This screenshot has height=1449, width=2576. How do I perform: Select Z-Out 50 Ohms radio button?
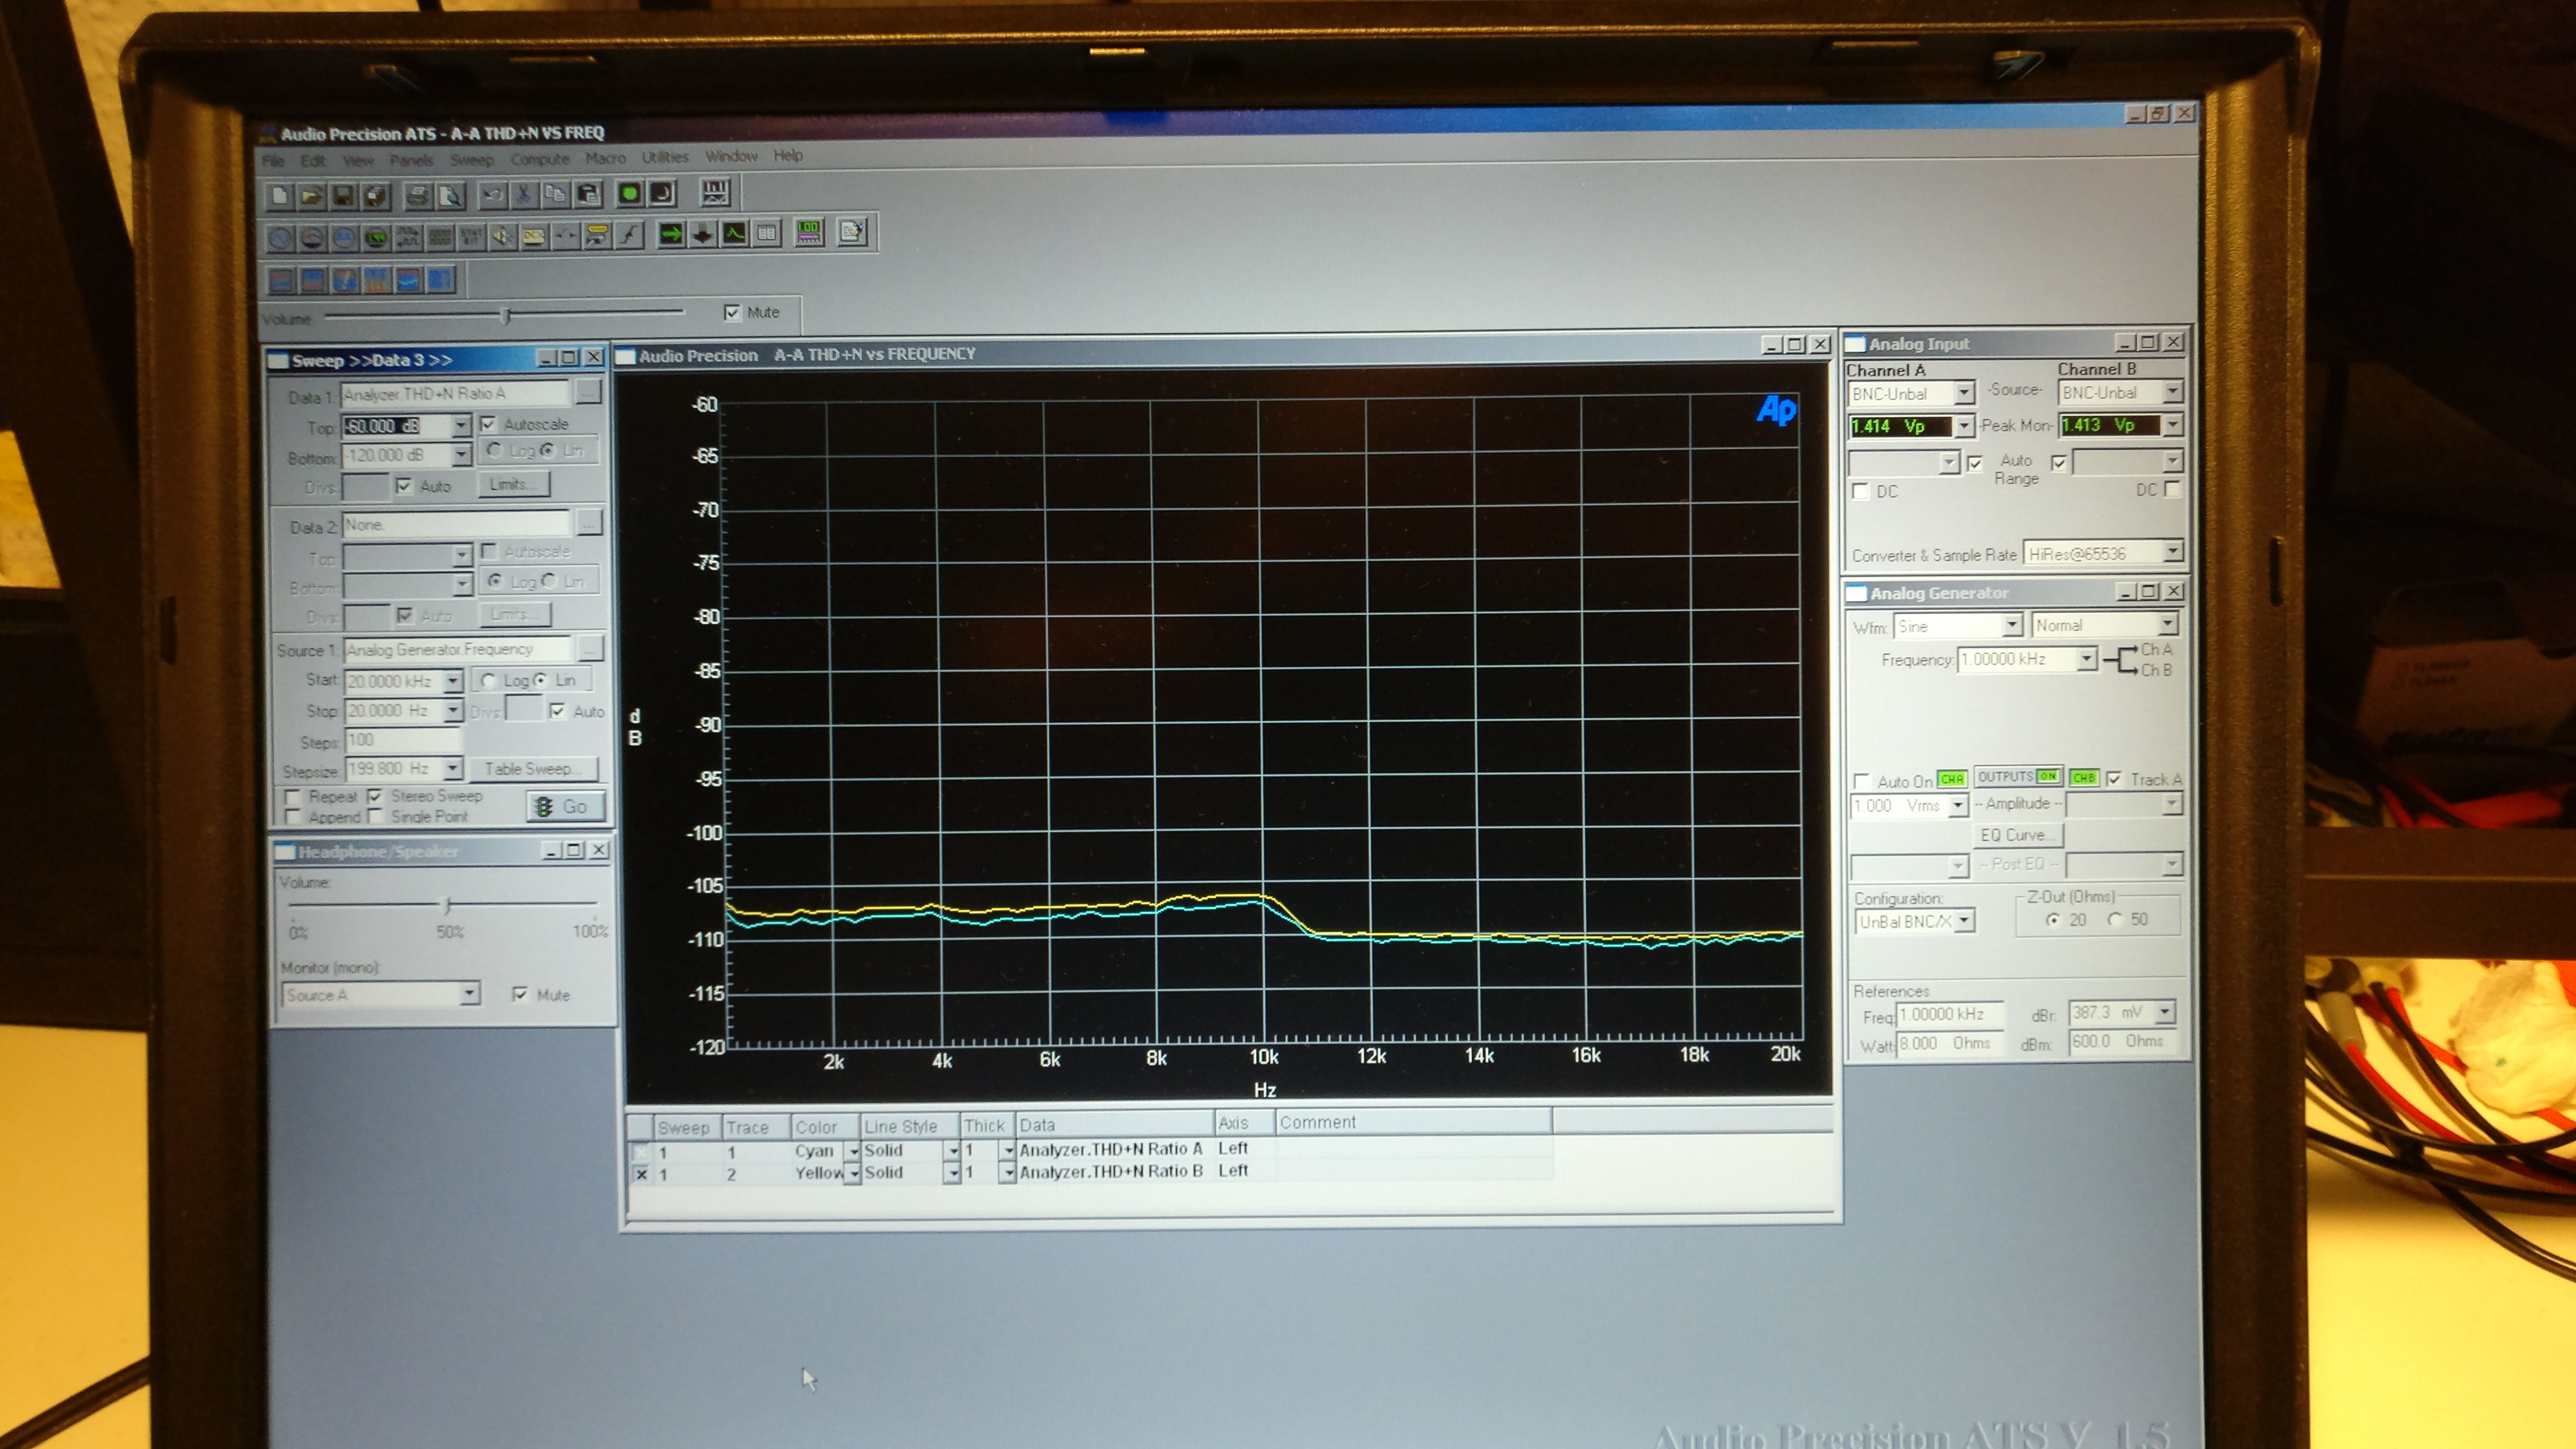[x=2115, y=919]
